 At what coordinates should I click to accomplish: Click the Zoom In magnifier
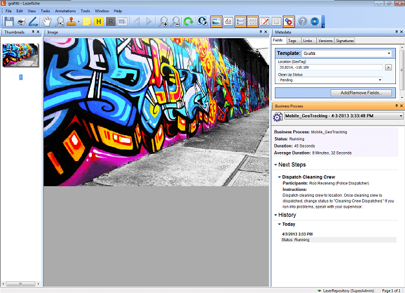pyautogui.click(x=164, y=21)
